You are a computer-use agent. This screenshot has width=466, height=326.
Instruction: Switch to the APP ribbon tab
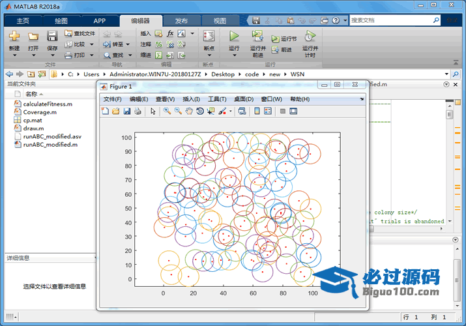99,21
